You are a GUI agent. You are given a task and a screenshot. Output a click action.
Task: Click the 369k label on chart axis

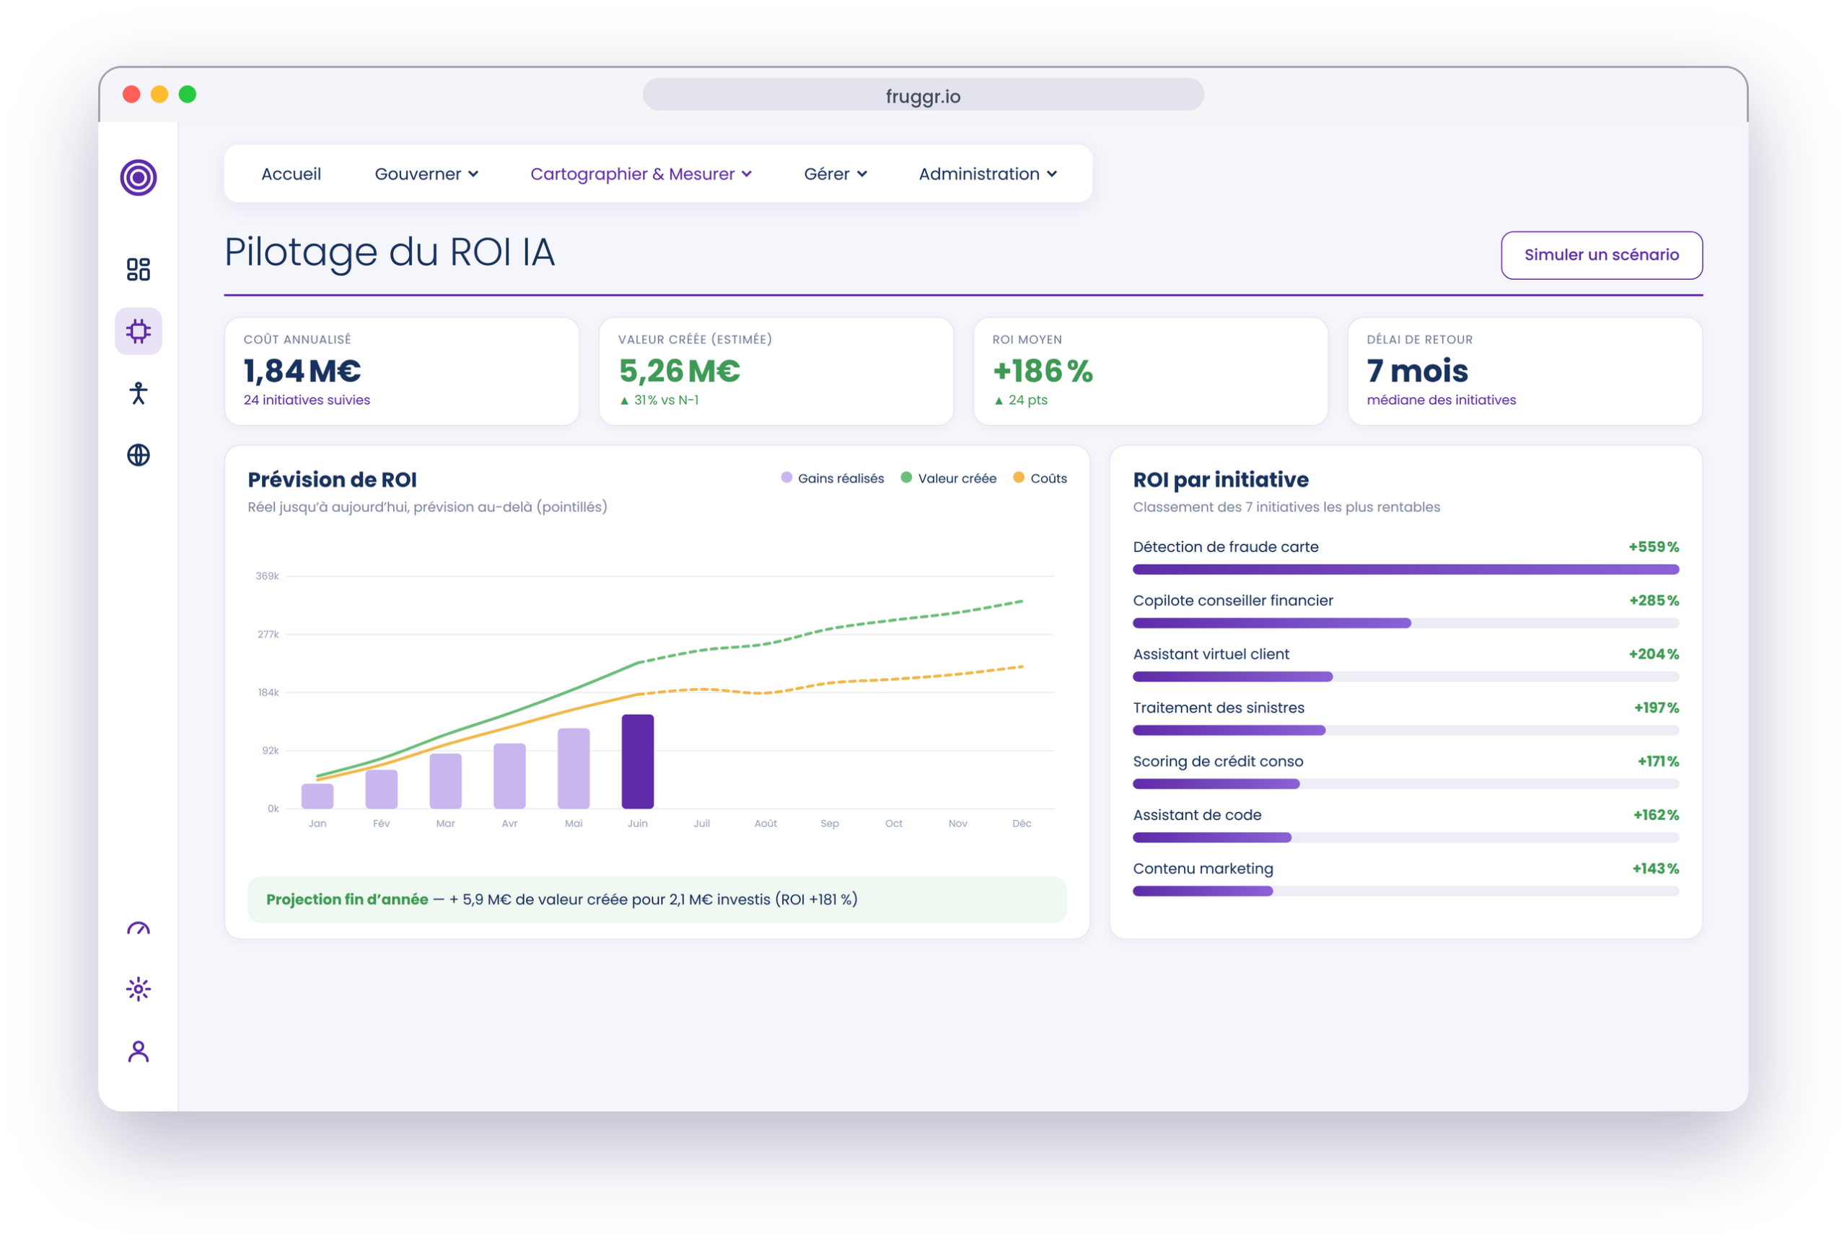pyautogui.click(x=267, y=576)
